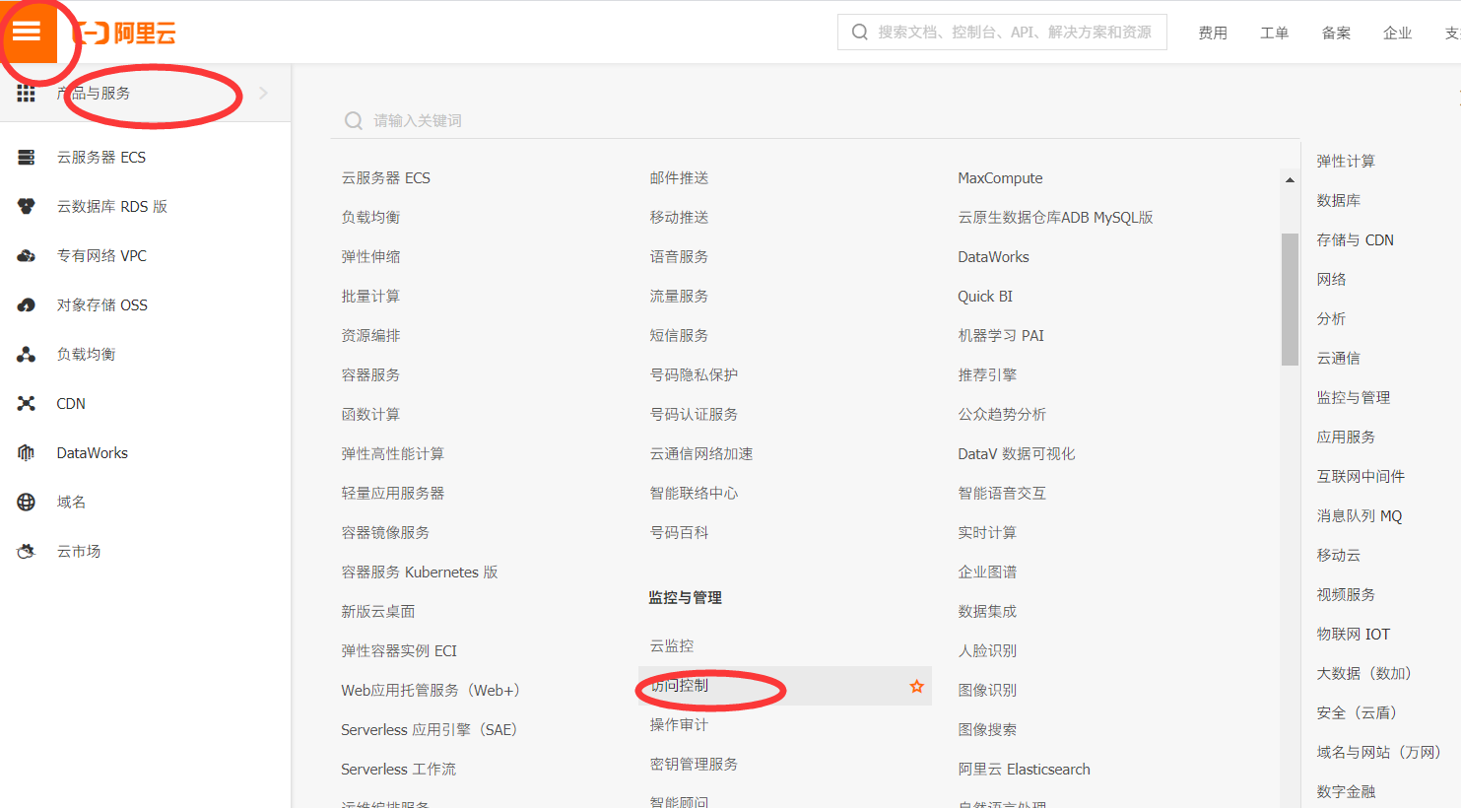The height and width of the screenshot is (808, 1461).
Task: Open 操作审计 service link
Action: pos(679,725)
